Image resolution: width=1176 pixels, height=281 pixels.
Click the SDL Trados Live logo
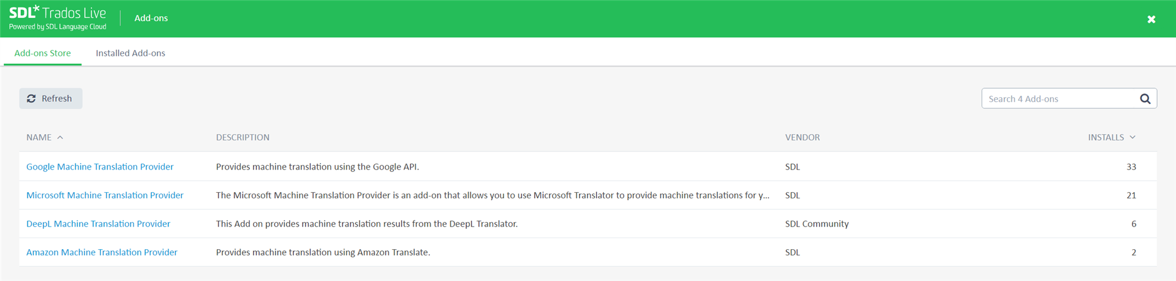pyautogui.click(x=58, y=18)
